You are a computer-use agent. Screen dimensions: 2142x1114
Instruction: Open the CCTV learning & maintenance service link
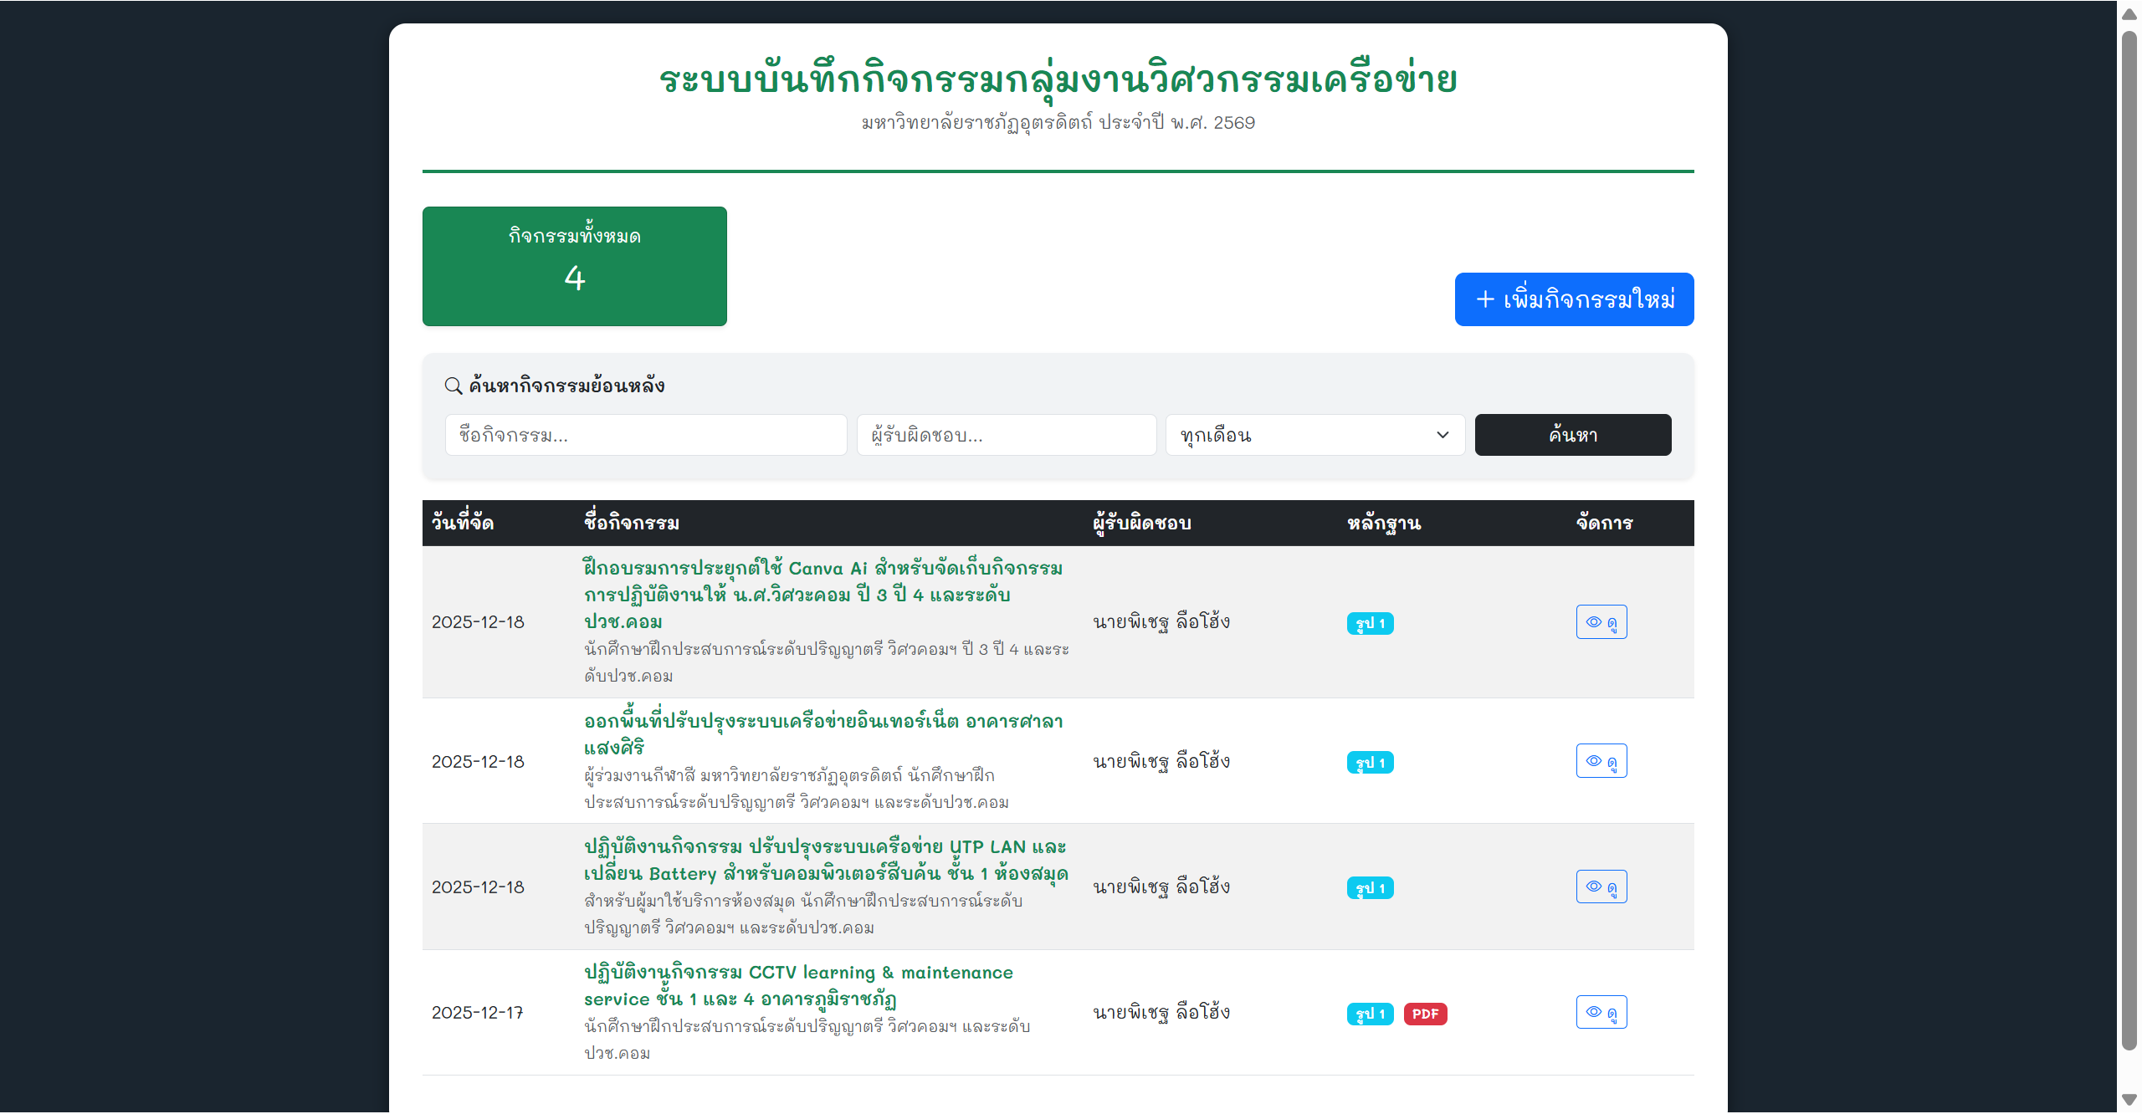click(797, 985)
